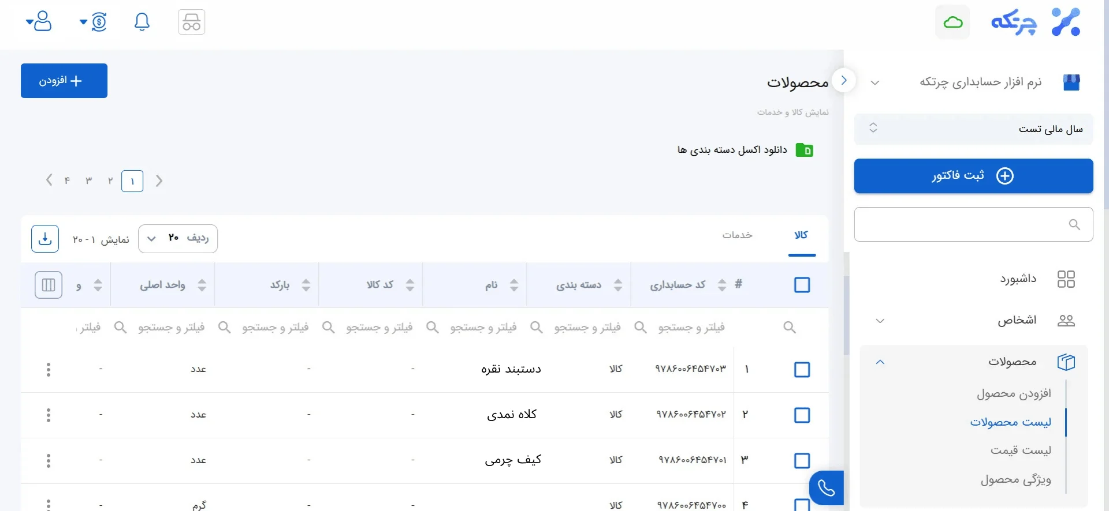This screenshot has width=1109, height=511.
Task: Click the چرتکه logo
Action: [1037, 22]
